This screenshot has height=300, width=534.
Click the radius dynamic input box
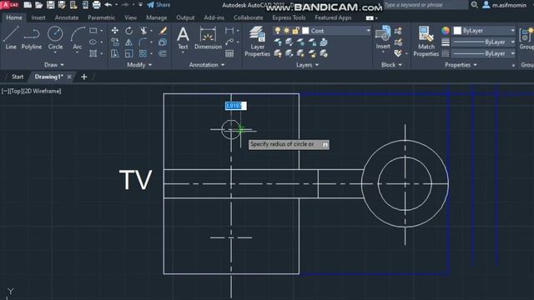click(x=235, y=106)
